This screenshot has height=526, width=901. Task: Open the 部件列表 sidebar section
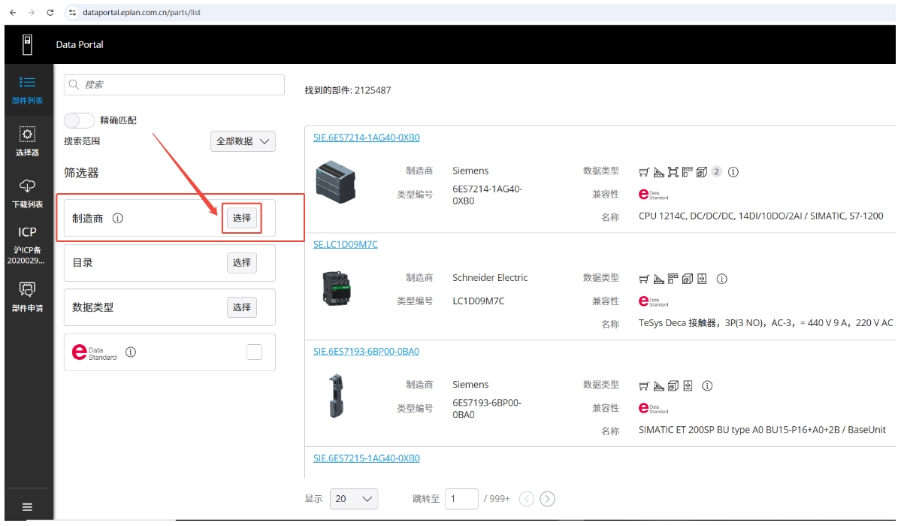[x=27, y=90]
